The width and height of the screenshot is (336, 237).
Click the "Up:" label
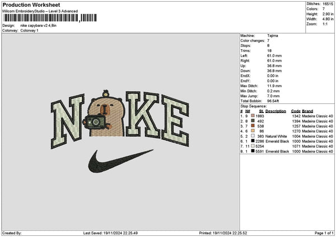click(243, 65)
